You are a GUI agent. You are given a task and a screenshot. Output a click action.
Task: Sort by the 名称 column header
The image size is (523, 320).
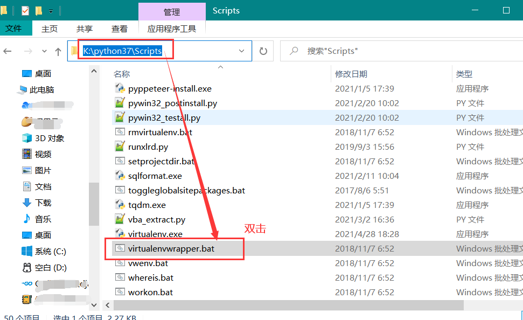[x=121, y=74]
